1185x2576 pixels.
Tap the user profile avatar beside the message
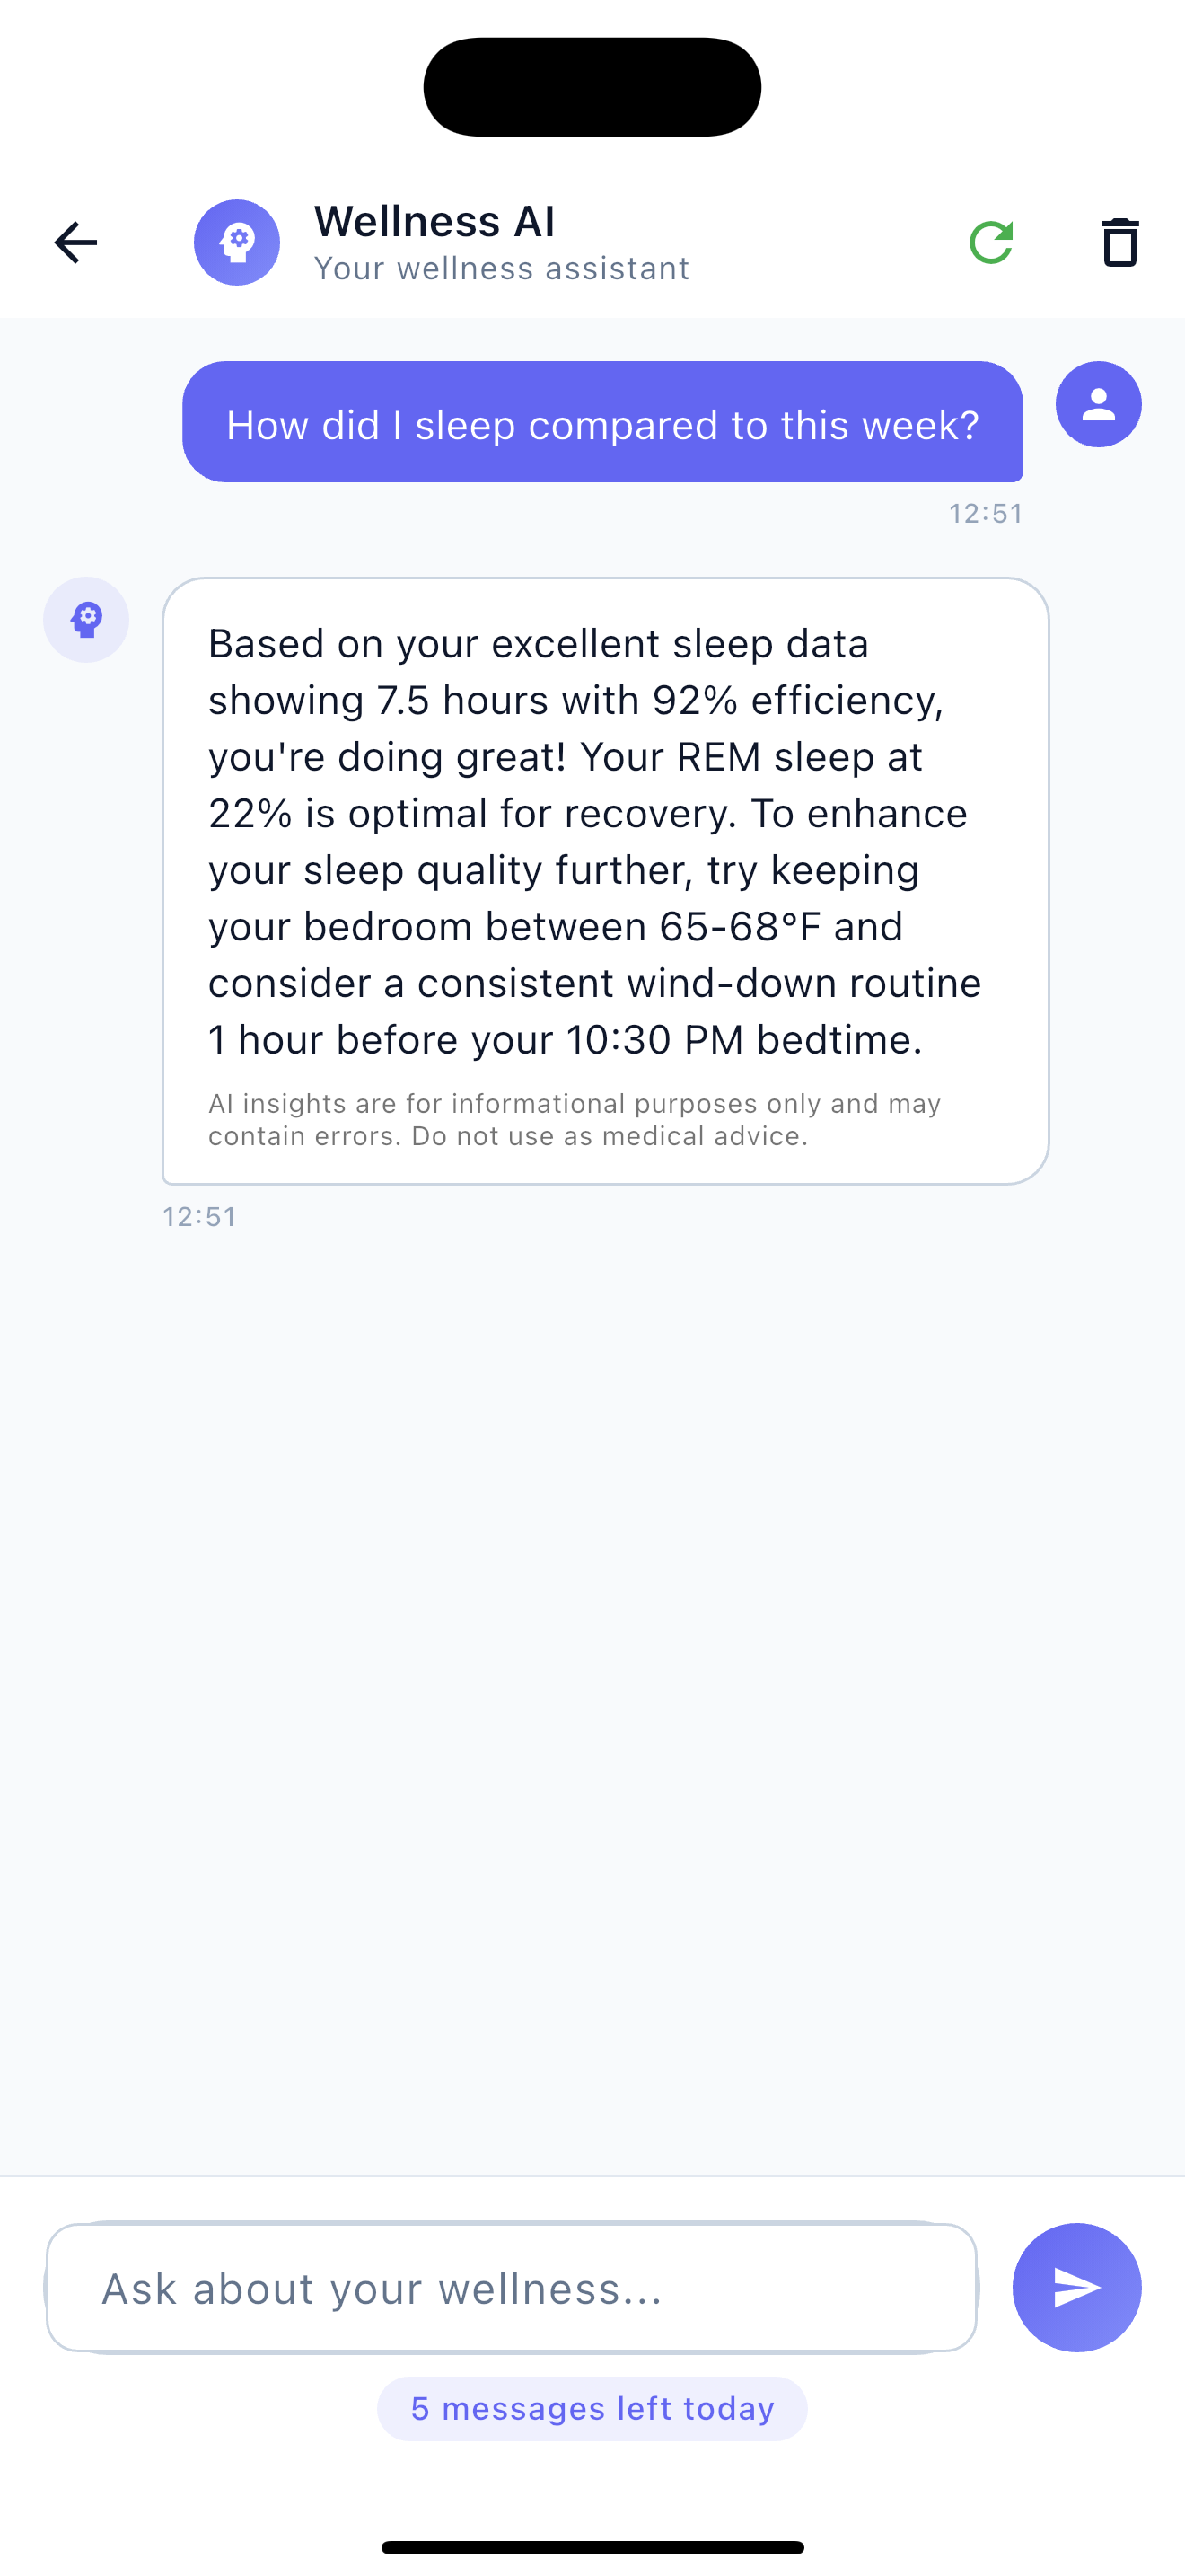pyautogui.click(x=1098, y=404)
